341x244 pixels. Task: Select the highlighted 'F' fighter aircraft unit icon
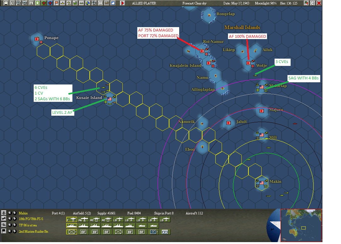click(72, 220)
